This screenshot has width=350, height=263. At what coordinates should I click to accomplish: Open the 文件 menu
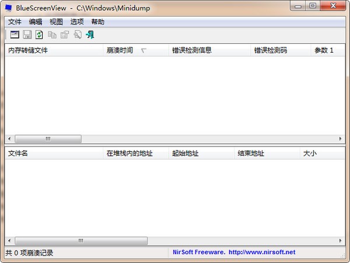pyautogui.click(x=15, y=22)
